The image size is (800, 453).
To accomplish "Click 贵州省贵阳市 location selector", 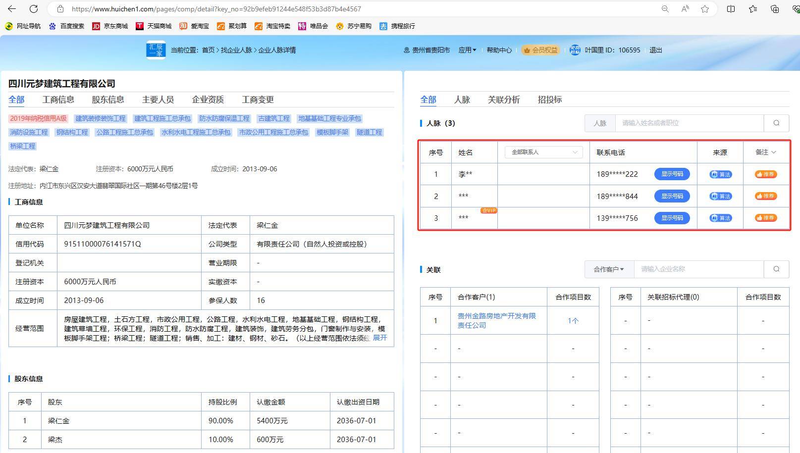I will 427,50.
